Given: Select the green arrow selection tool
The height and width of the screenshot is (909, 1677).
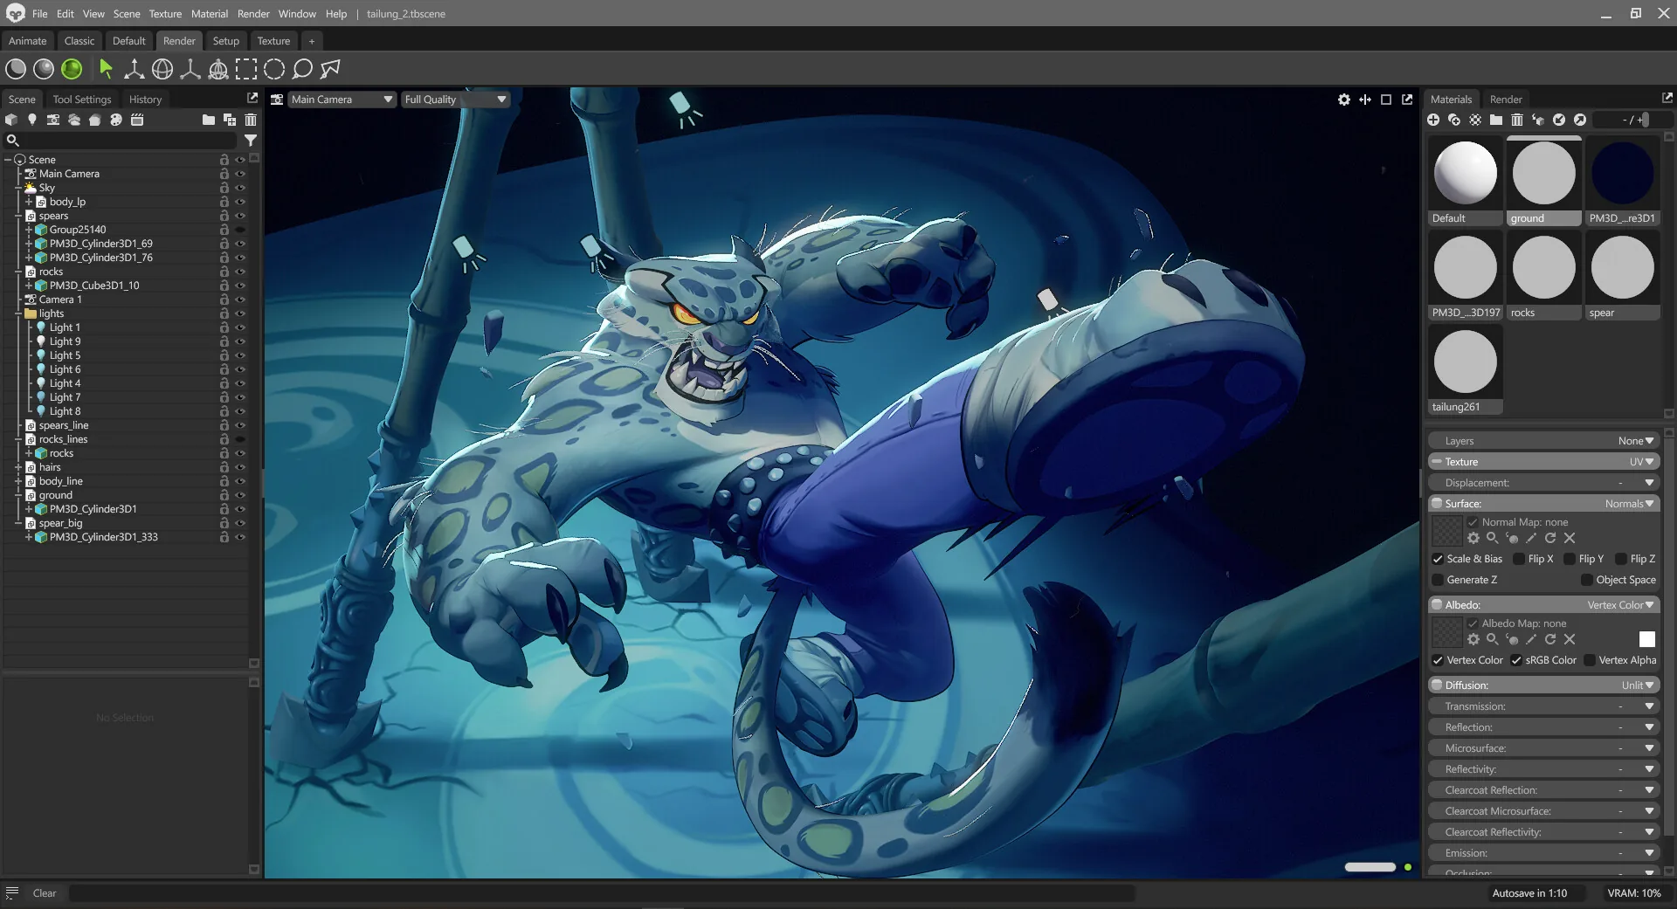Looking at the screenshot, I should [106, 69].
